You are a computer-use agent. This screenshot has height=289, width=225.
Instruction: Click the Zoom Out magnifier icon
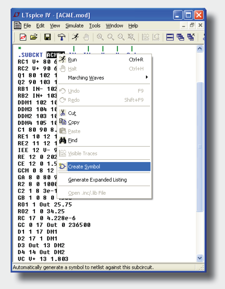[121, 37]
